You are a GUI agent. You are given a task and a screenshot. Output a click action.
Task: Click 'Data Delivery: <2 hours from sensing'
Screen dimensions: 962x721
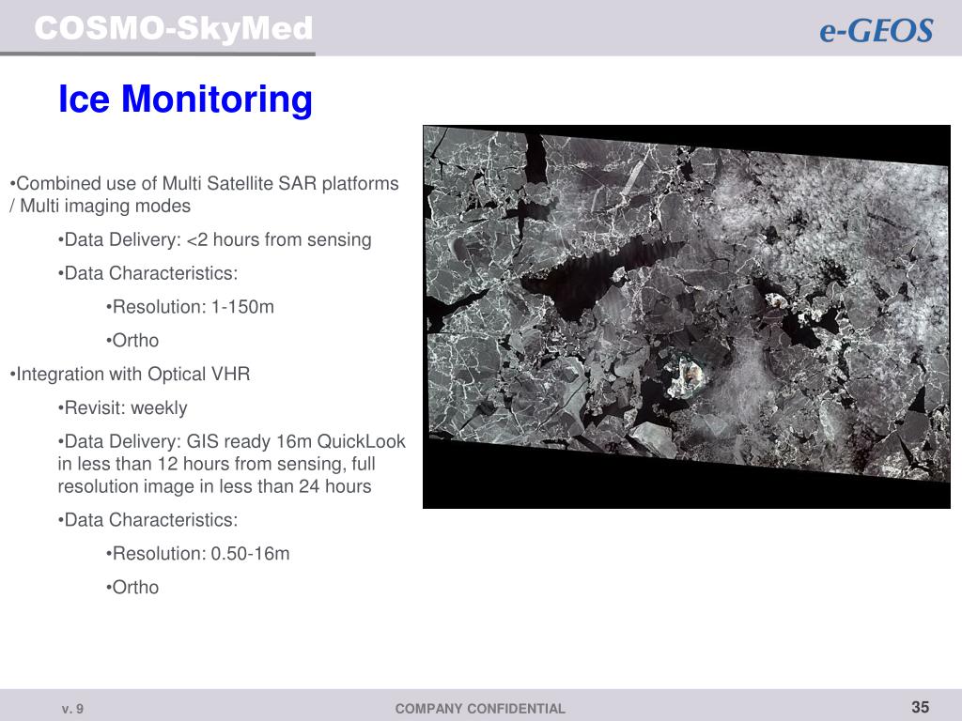215,239
